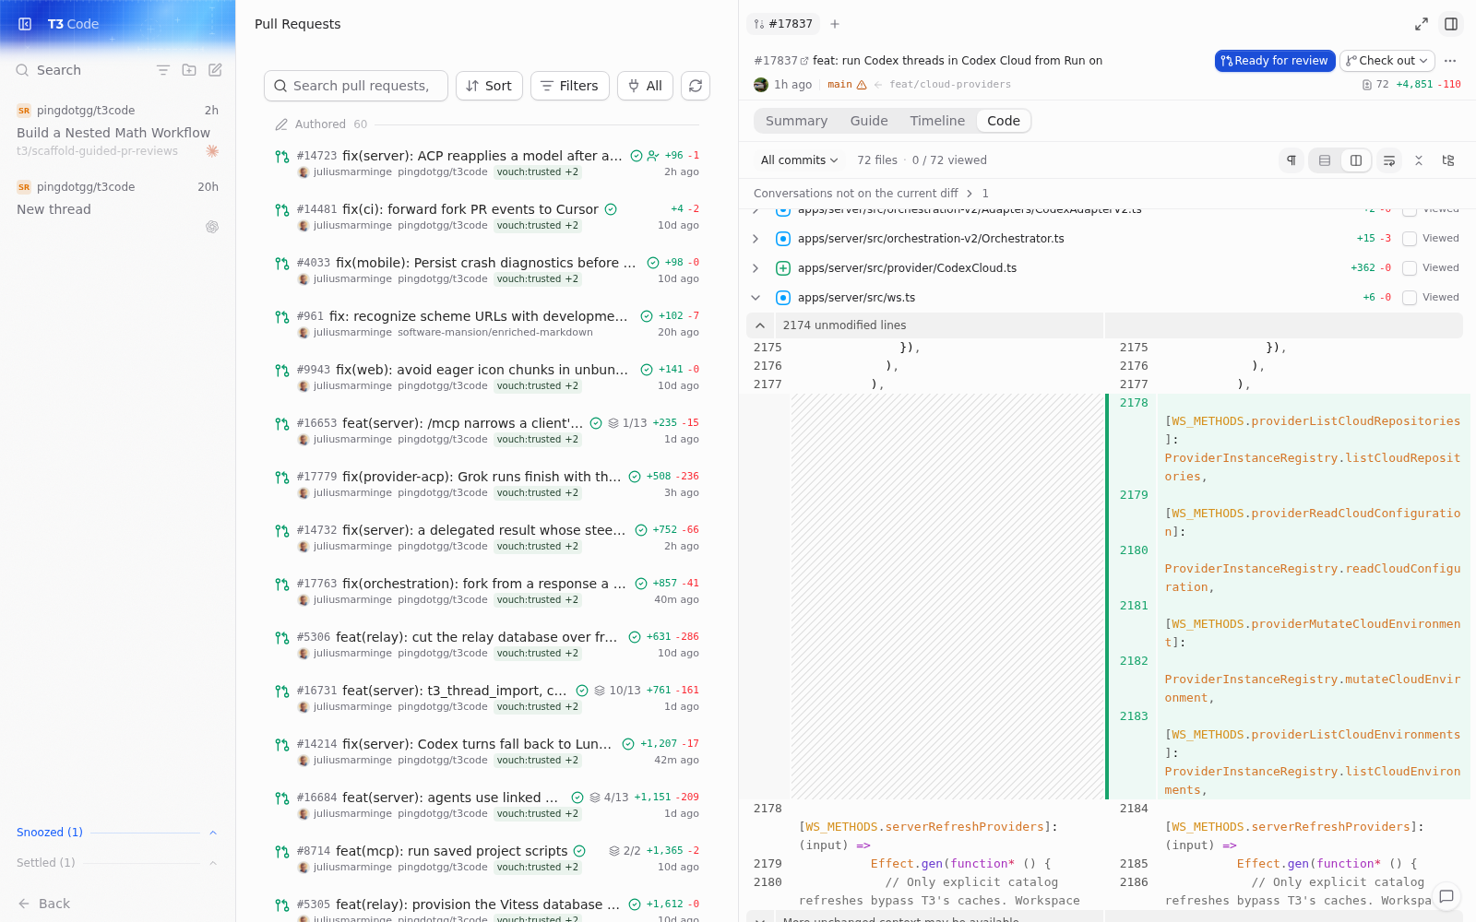Switch to the unified diff layout
The width and height of the screenshot is (1476, 922).
click(1325, 160)
